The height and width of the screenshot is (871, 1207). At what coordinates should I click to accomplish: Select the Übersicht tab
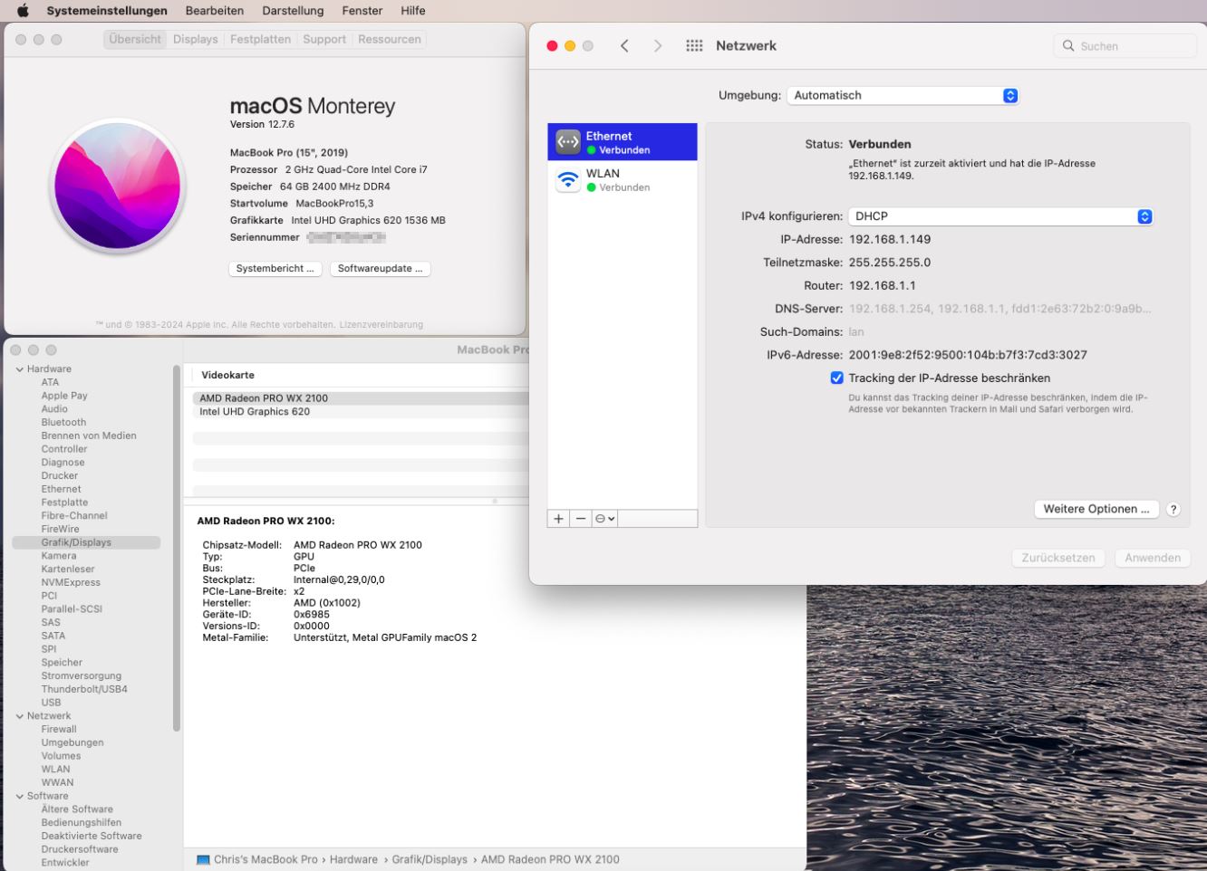pyautogui.click(x=135, y=40)
